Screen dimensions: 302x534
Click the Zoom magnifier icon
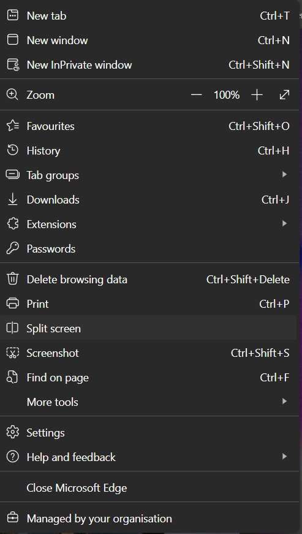pyautogui.click(x=12, y=94)
